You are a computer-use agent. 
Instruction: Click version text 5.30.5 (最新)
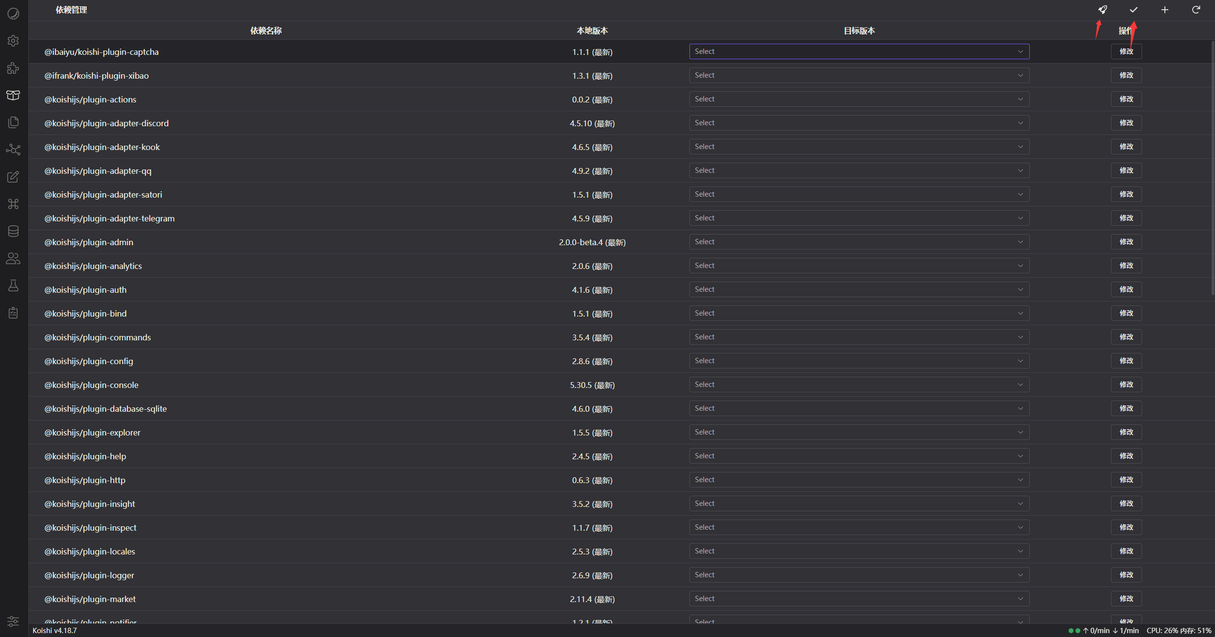592,385
